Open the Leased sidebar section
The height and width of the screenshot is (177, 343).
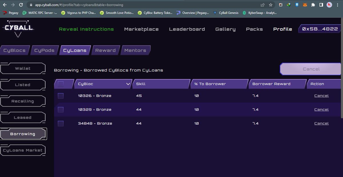23,118
